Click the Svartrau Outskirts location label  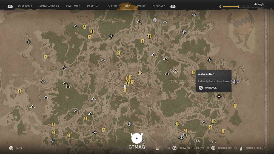coord(131,56)
